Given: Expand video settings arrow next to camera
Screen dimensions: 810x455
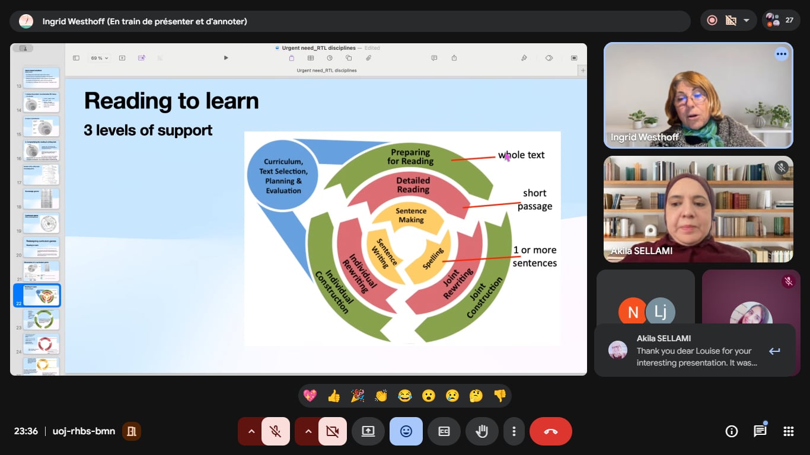Looking at the screenshot, I should click(308, 431).
